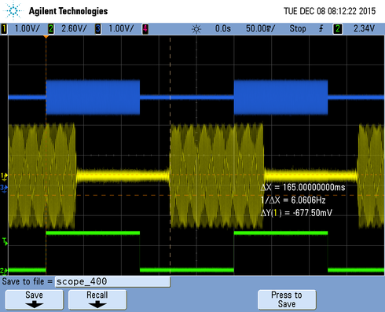The image size is (385, 312).
Task: Select the yellow channel 1 indicator
Action: tap(4, 28)
